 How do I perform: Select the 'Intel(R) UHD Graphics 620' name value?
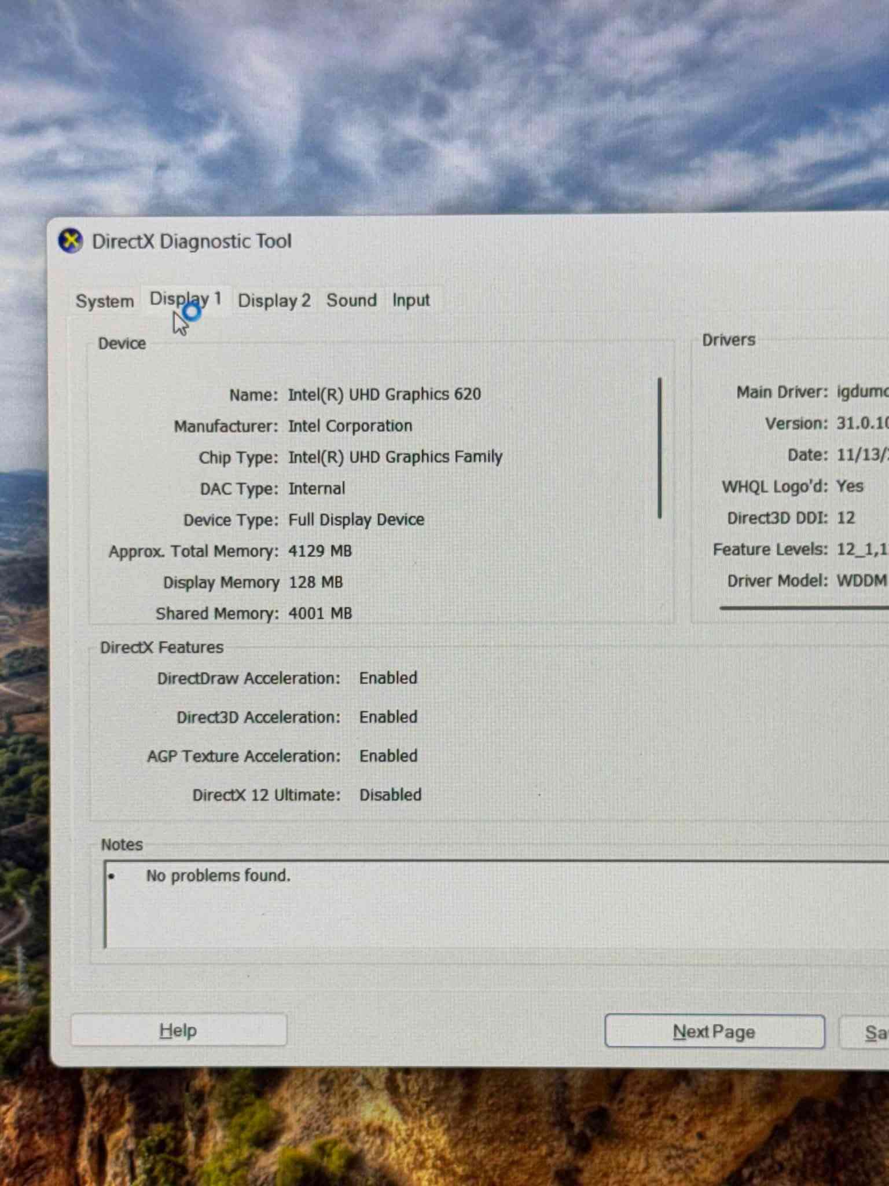coord(384,394)
